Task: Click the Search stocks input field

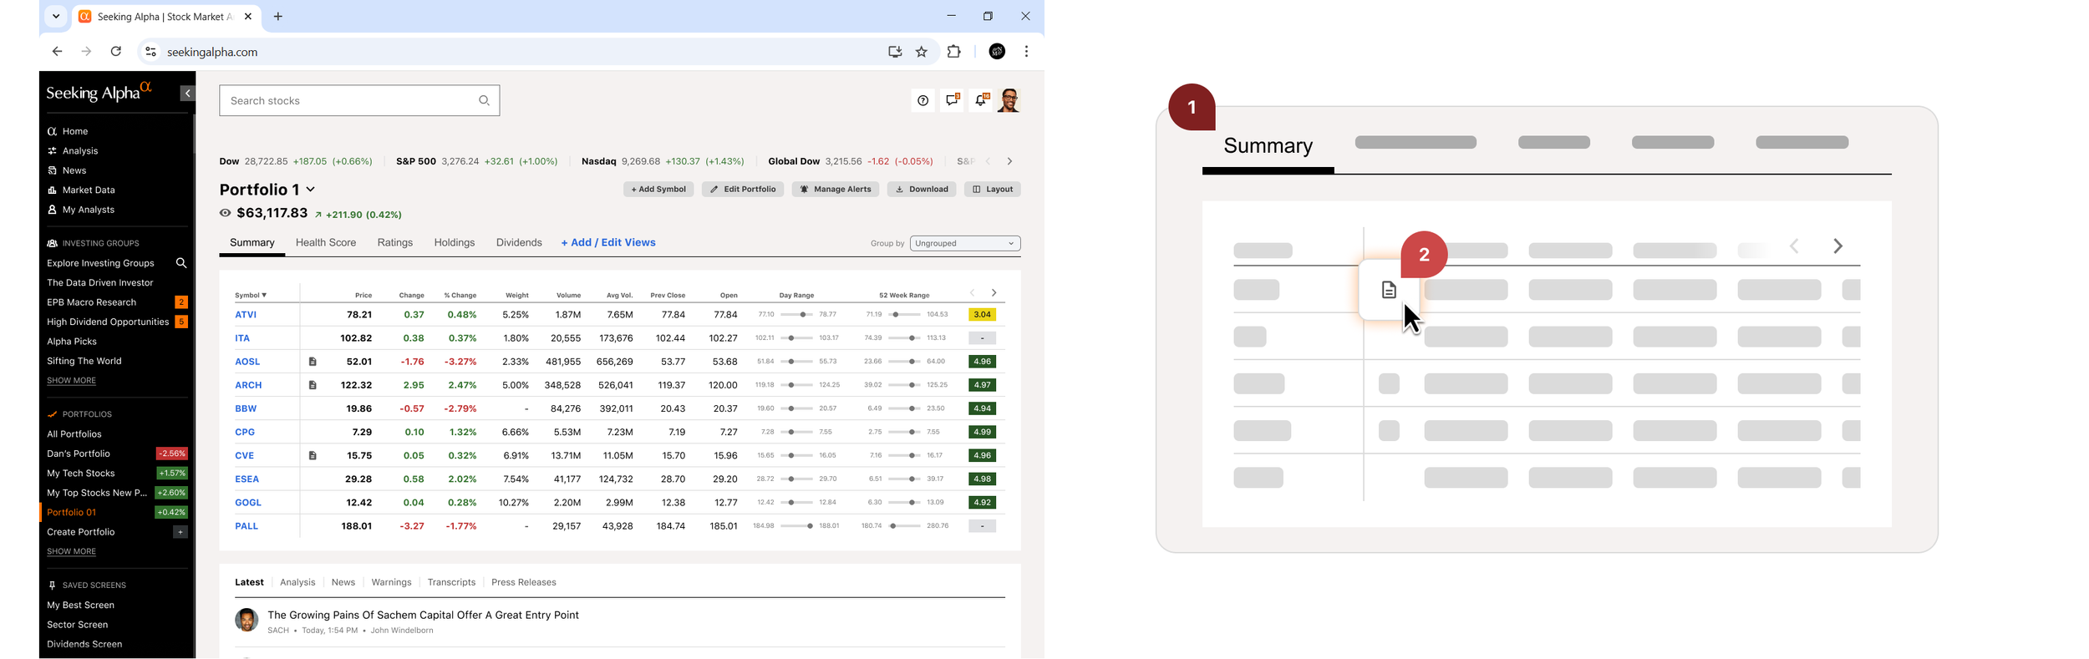Action: [x=359, y=100]
